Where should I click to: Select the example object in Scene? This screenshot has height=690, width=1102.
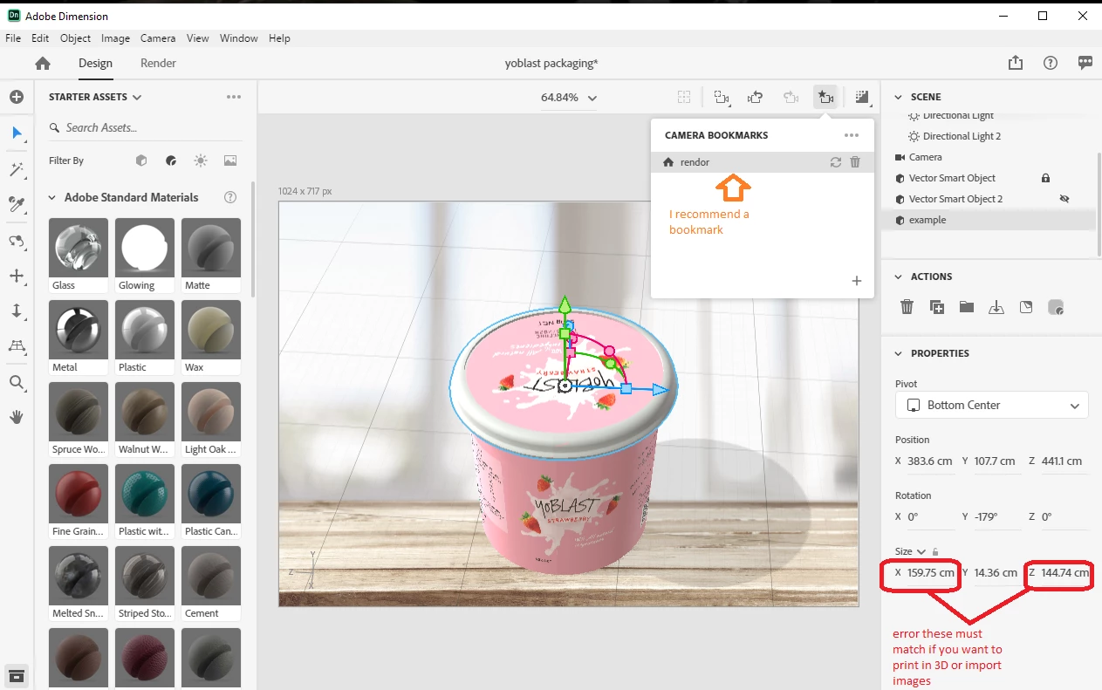tap(989, 220)
